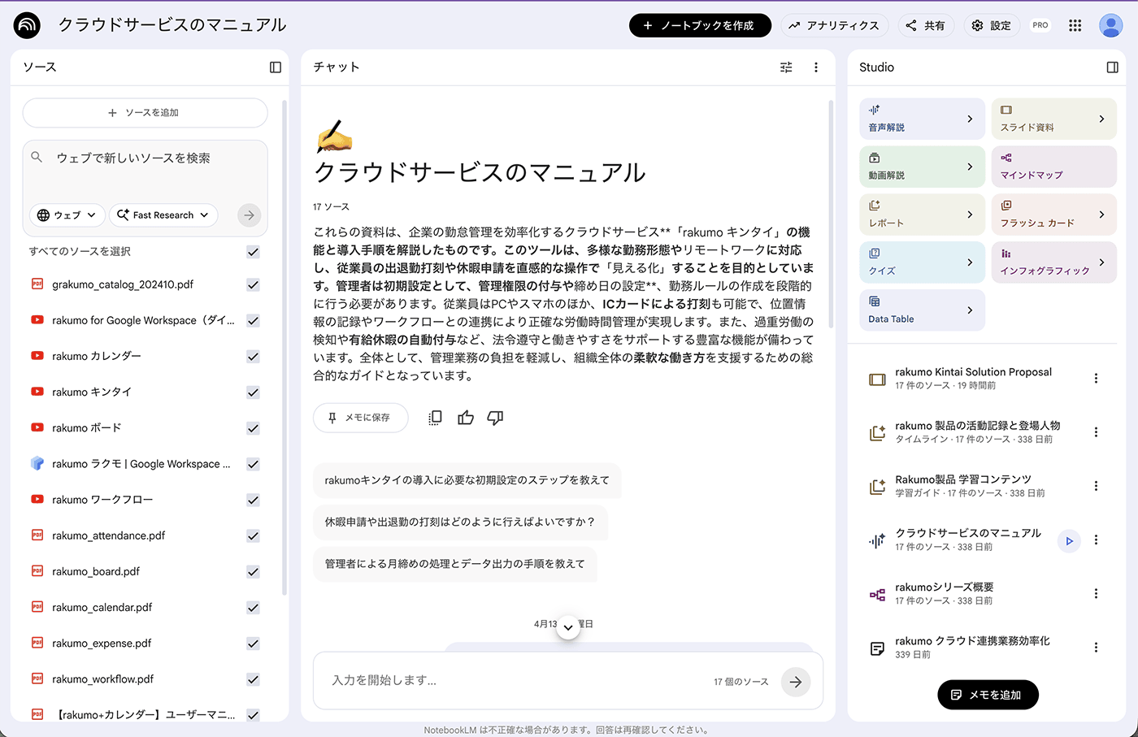Uncheck rakumo ワークフロー source checkbox

click(x=253, y=500)
